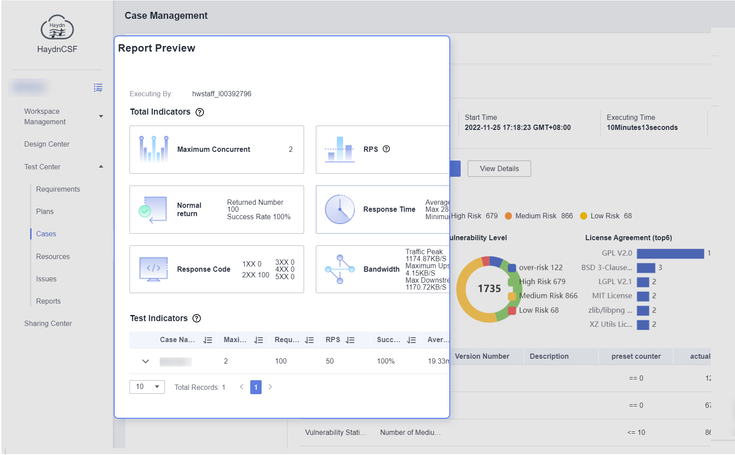Sort by RPS column icon
This screenshot has width=735, height=455.
click(x=350, y=340)
